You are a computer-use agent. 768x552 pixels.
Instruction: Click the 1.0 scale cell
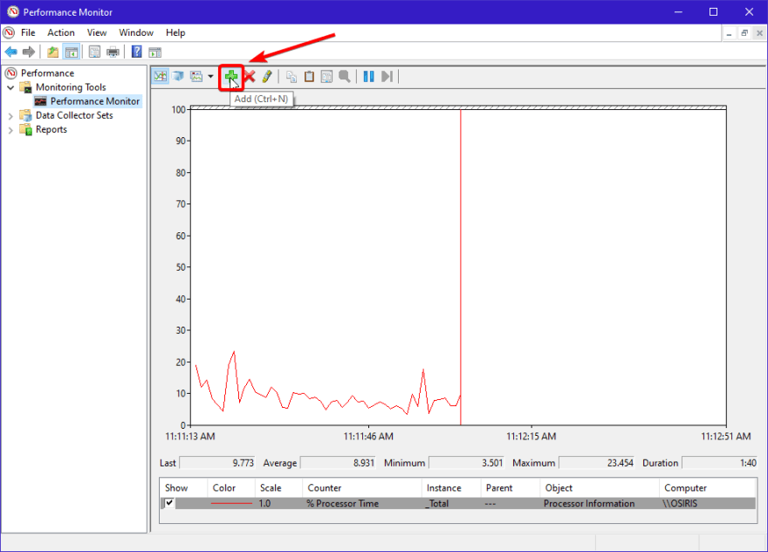pos(264,503)
